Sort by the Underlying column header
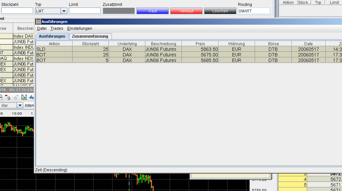Image resolution: width=342 pixels, height=191 pixels. coord(127,44)
